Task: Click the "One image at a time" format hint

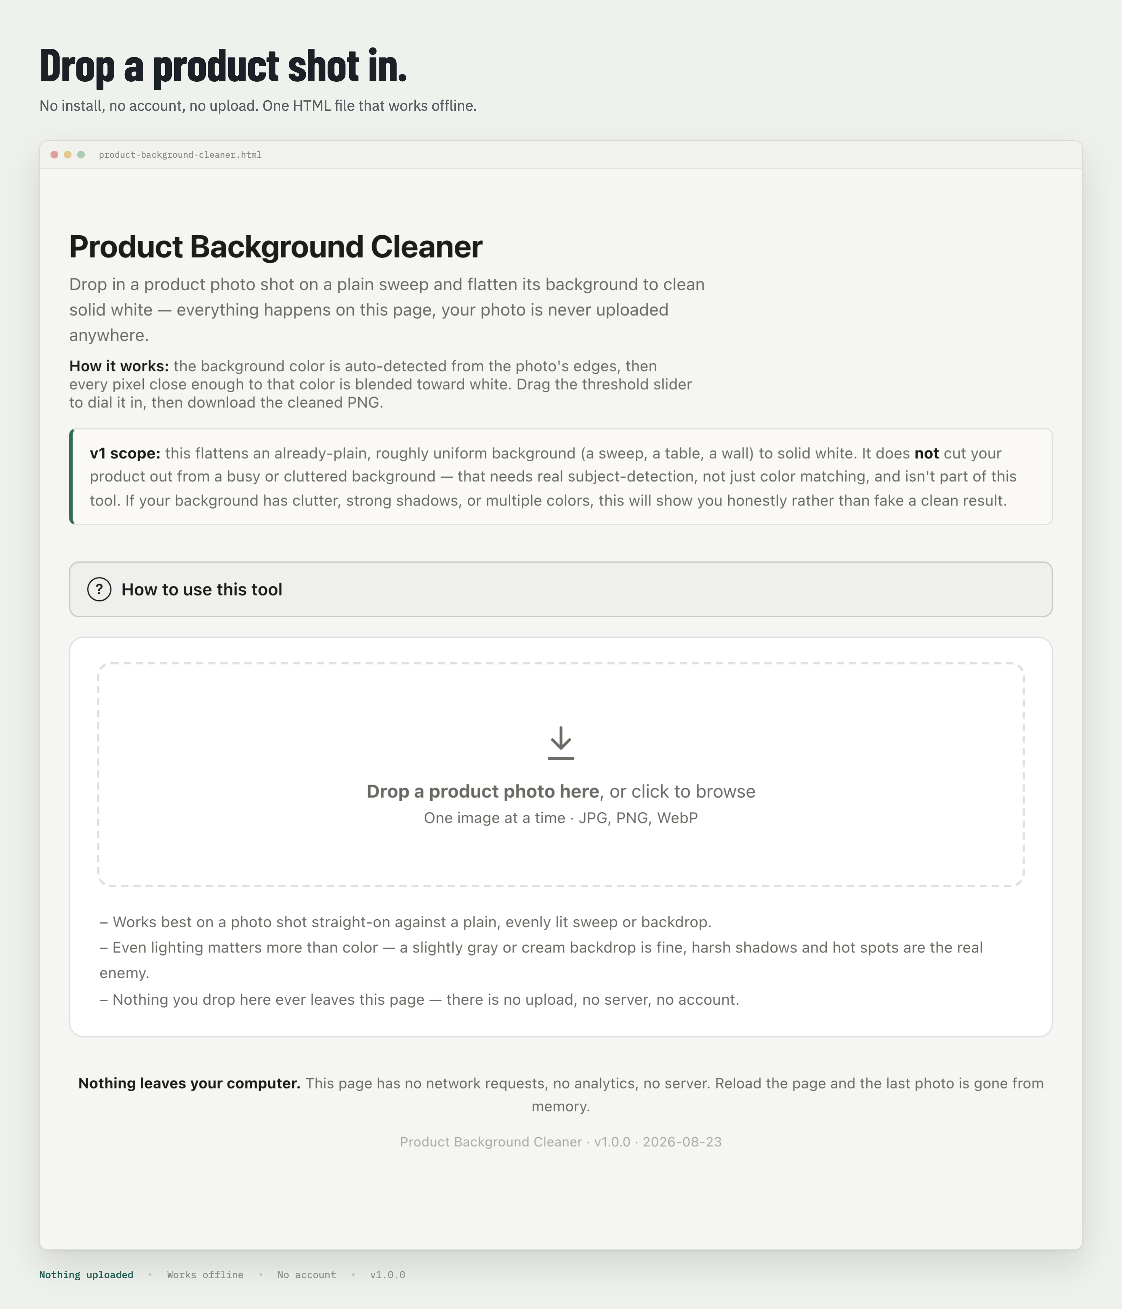Action: point(560,818)
